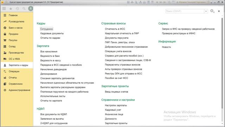Screen dimensions: 225x127
Task: Open Исполнительные листы
Action: point(53,96)
